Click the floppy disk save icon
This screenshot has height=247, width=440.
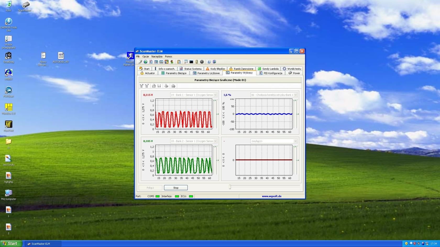point(159,86)
